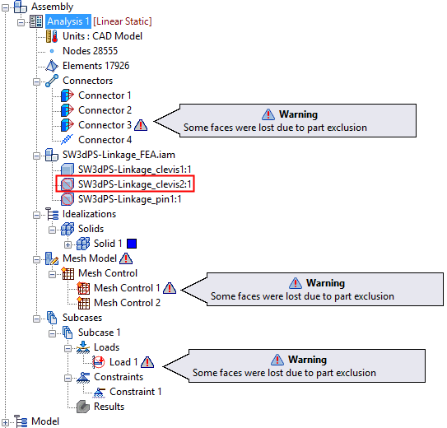The height and width of the screenshot is (428, 447).
Task: Select the Subcase 1 tree item
Action: 100,333
